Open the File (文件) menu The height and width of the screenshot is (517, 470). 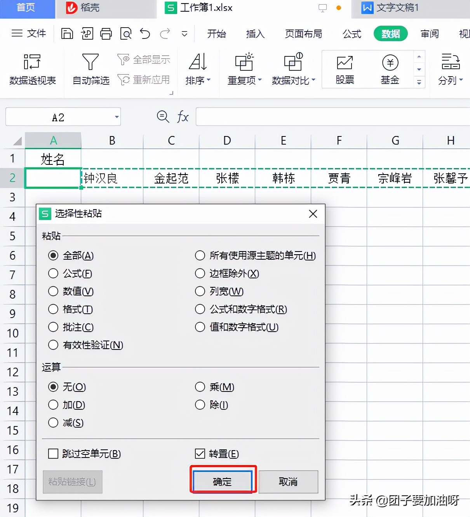coord(29,33)
